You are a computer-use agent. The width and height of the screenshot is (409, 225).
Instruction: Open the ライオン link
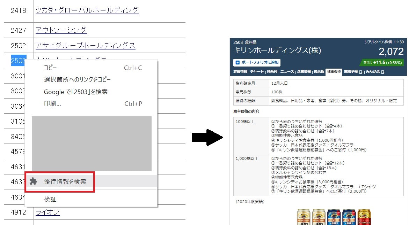(48, 212)
